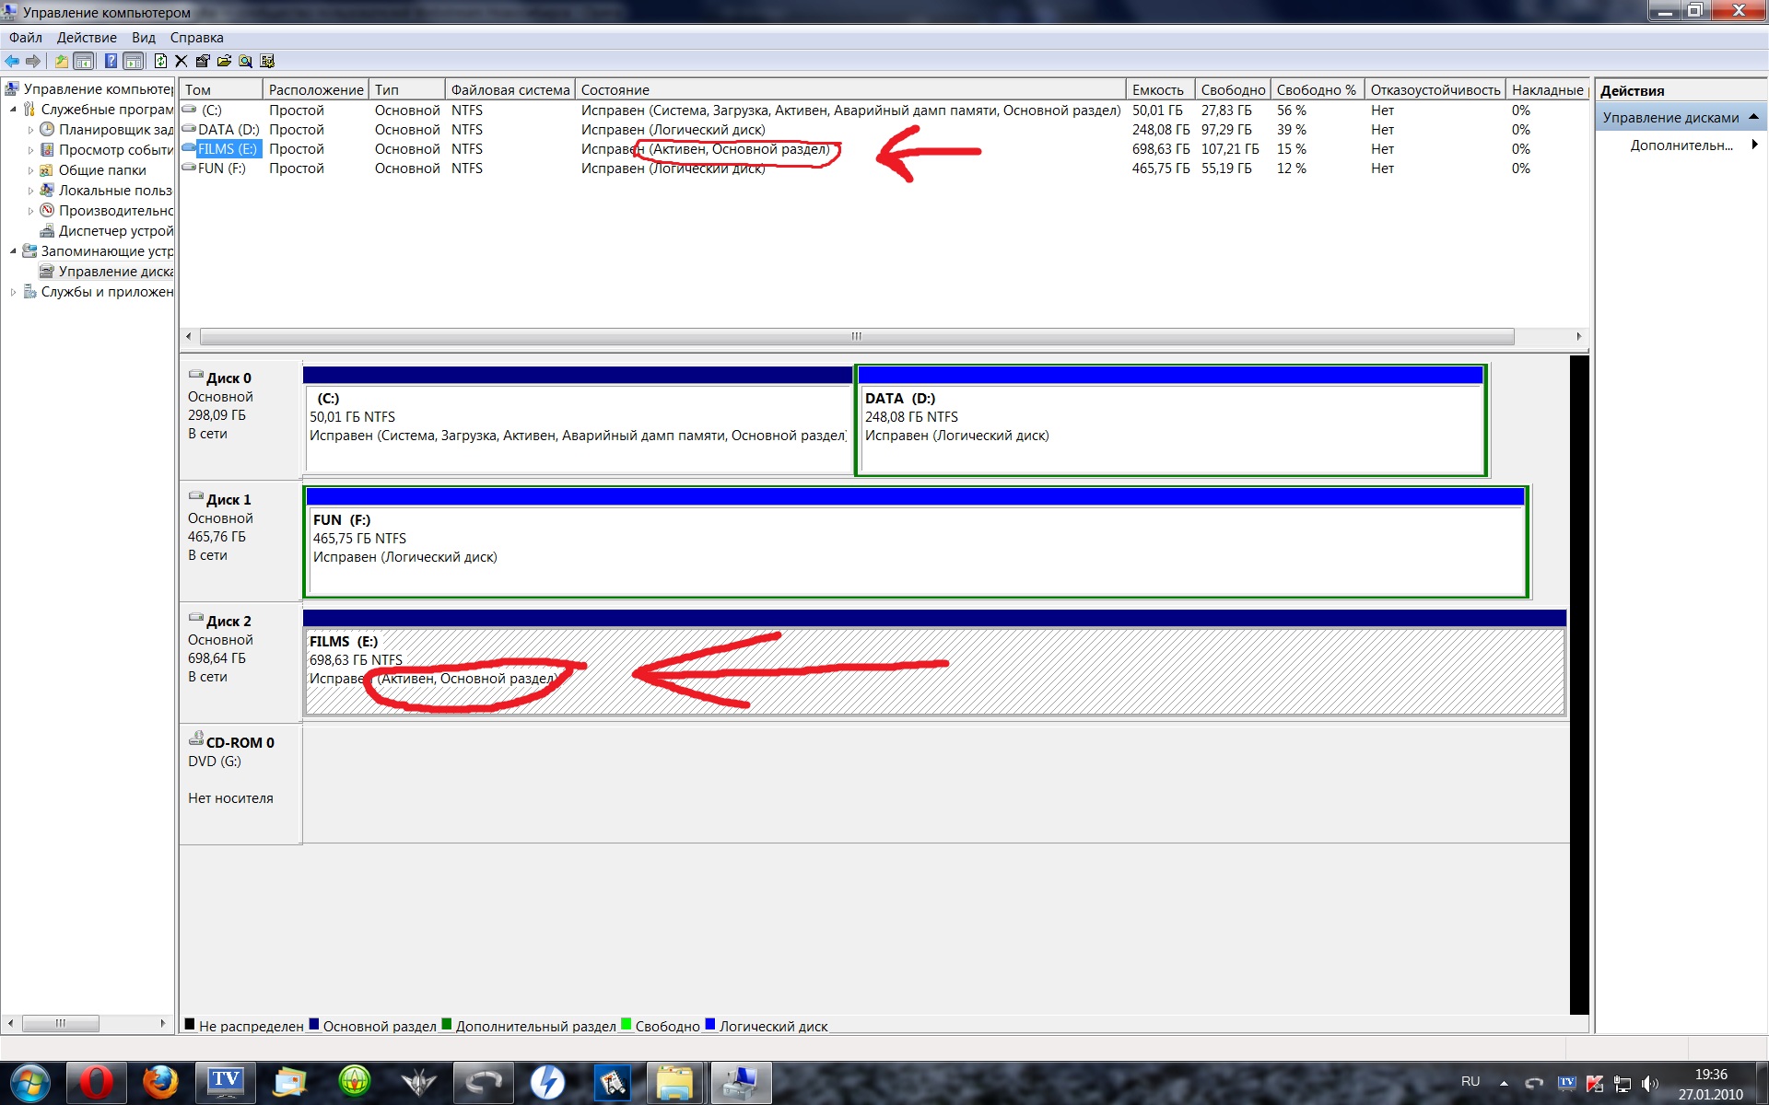Expand the Службы и приложения tree node
Viewport: 1769px width, 1105px height.
(x=13, y=292)
